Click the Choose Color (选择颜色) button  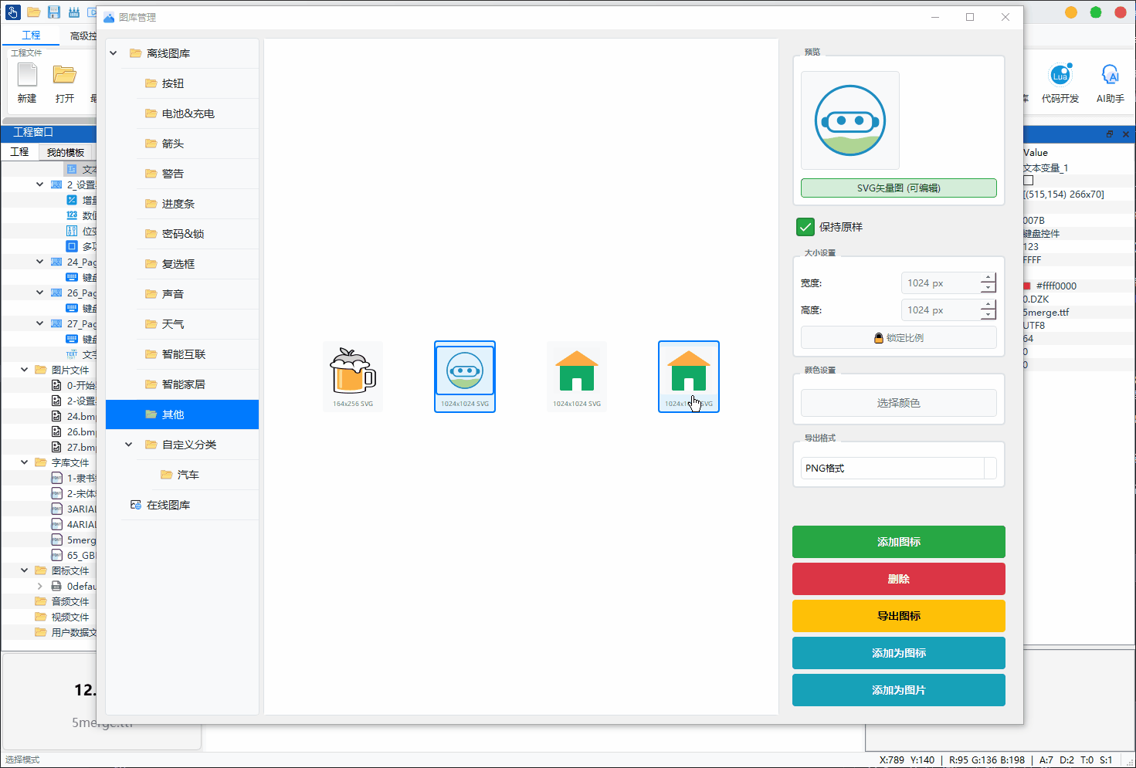[x=899, y=403]
